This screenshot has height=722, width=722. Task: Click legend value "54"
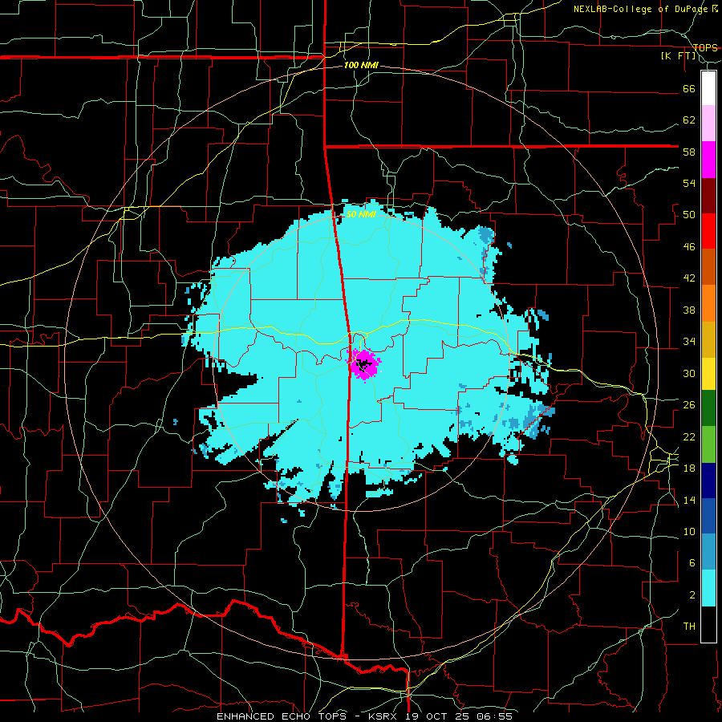(689, 183)
